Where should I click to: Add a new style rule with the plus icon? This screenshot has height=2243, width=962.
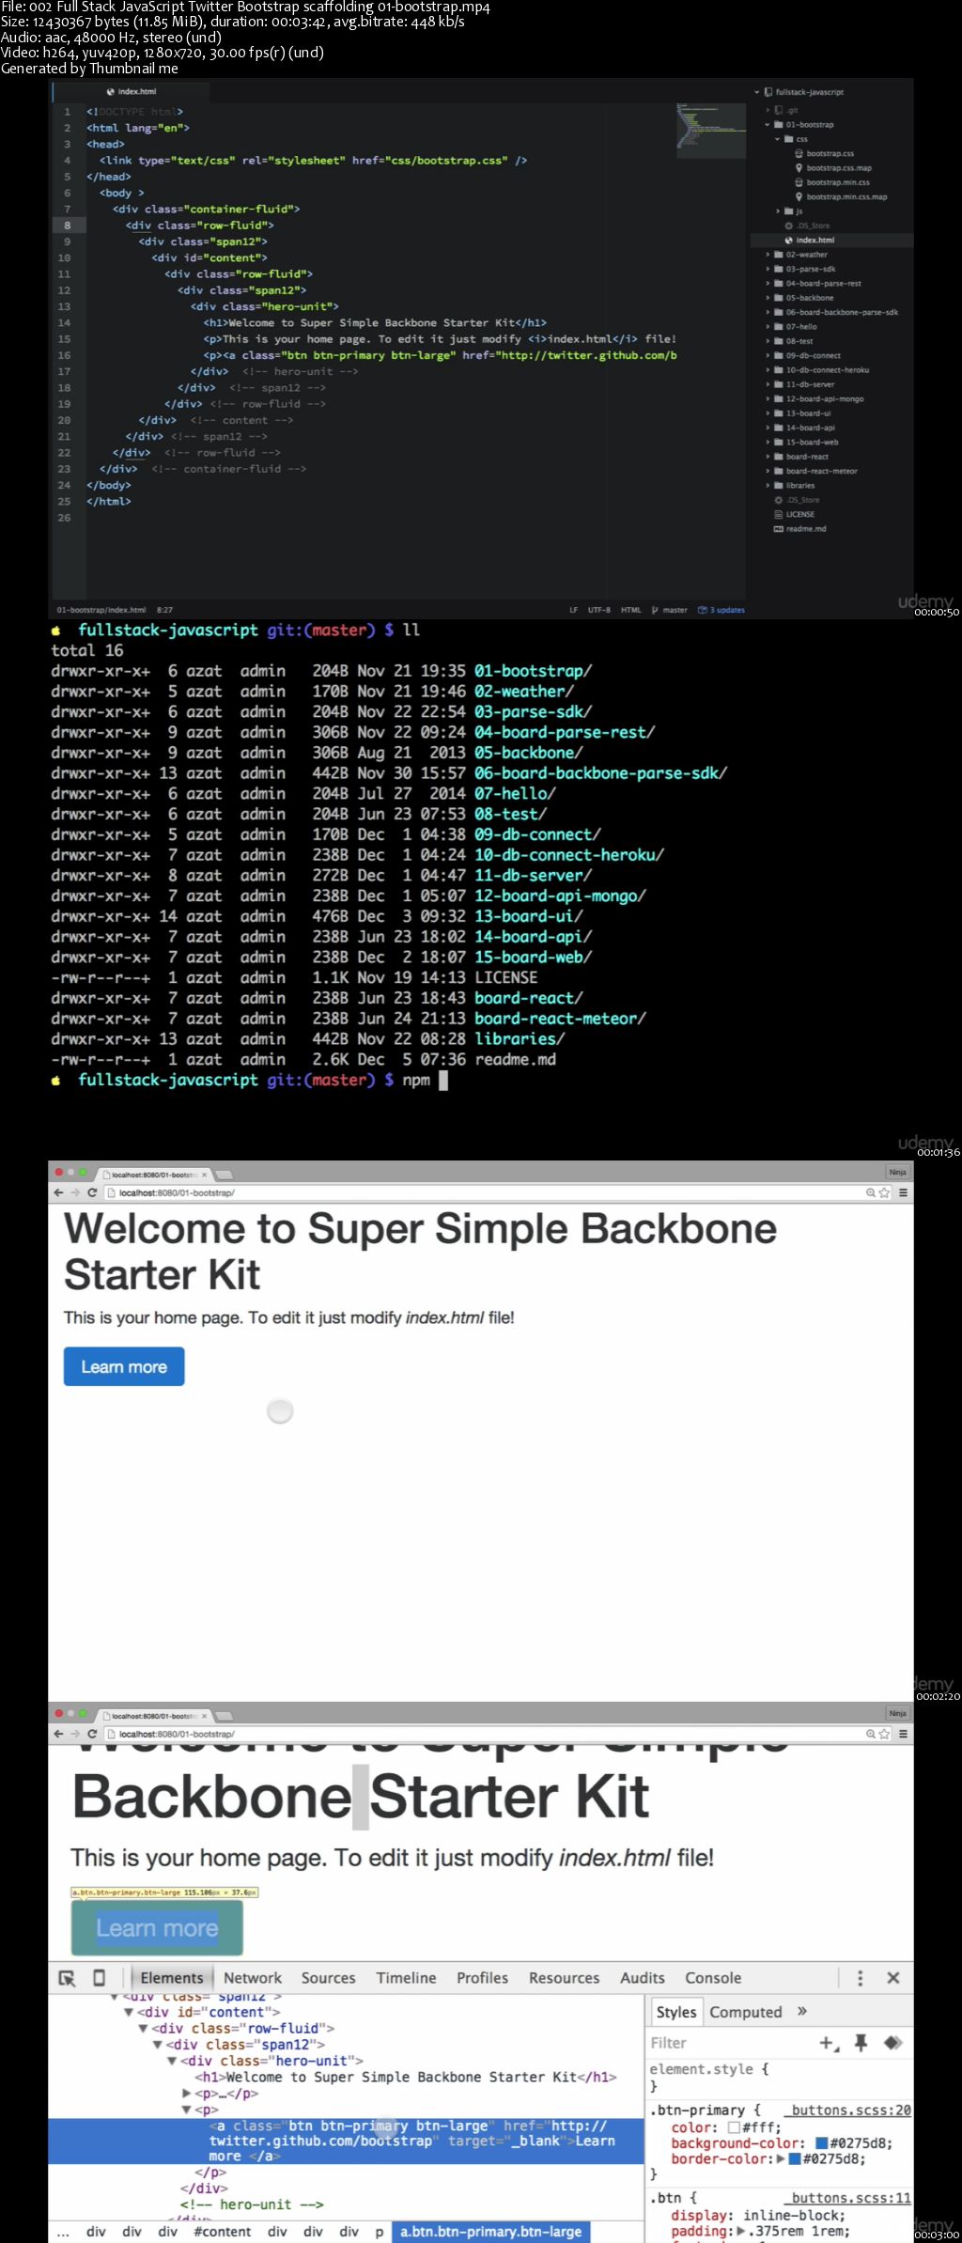pyautogui.click(x=830, y=2043)
